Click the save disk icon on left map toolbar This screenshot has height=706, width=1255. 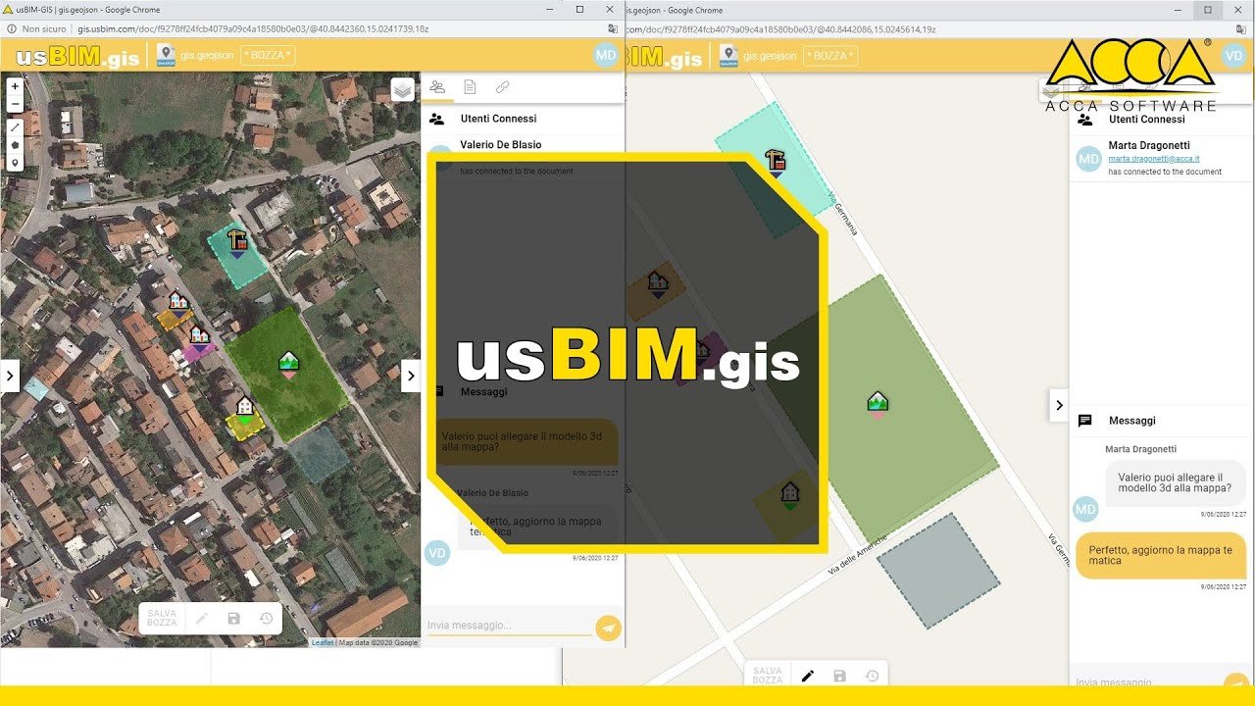click(x=233, y=619)
